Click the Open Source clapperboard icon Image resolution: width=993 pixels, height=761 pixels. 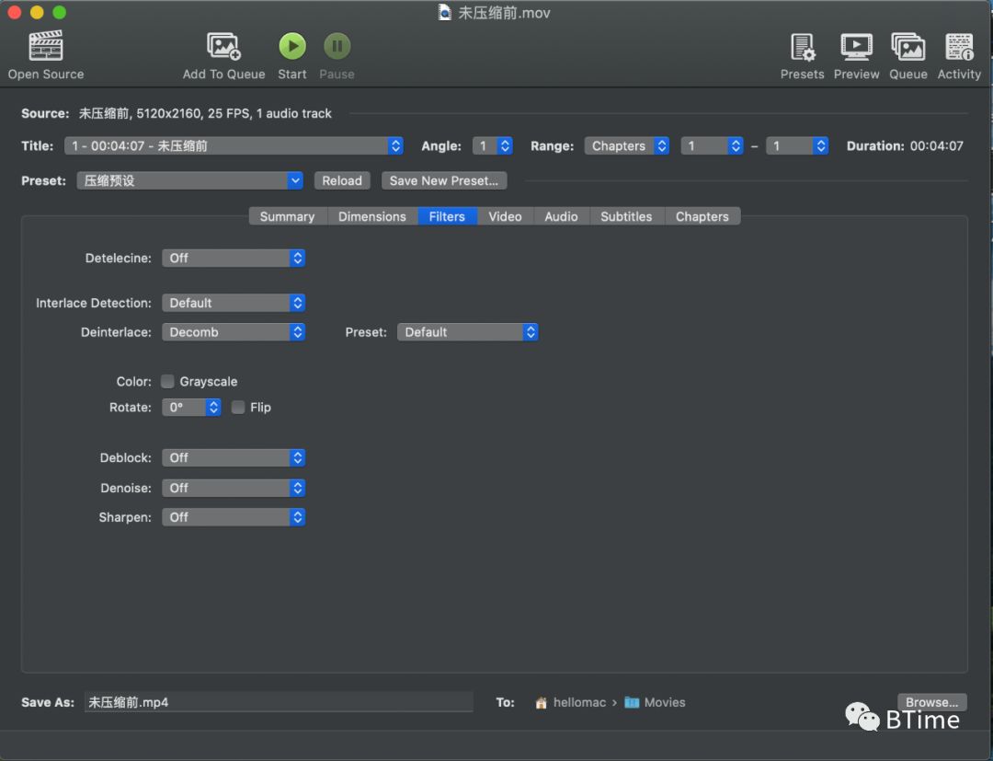tap(45, 46)
